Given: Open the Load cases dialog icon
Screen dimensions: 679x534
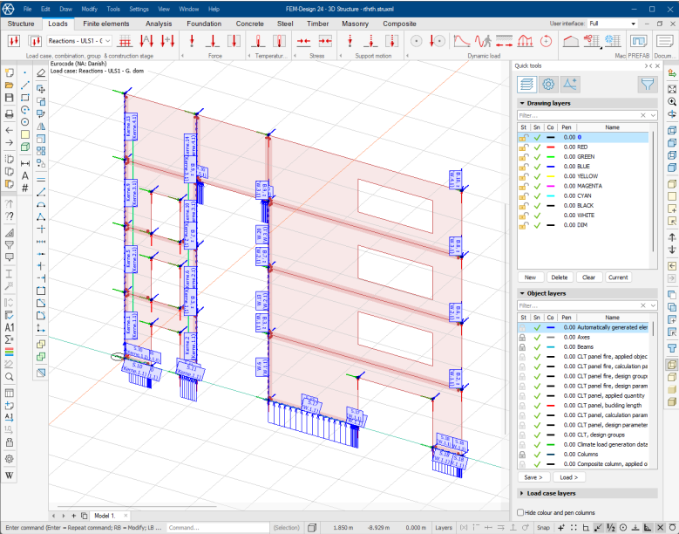Looking at the screenshot, I should 14,41.
